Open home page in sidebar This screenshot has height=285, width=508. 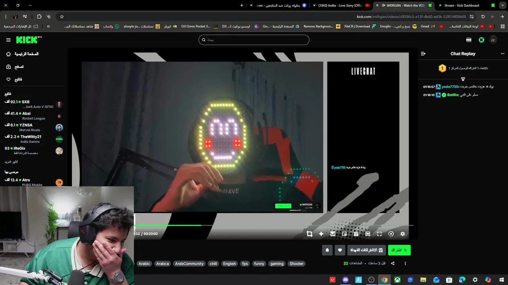coord(22,54)
